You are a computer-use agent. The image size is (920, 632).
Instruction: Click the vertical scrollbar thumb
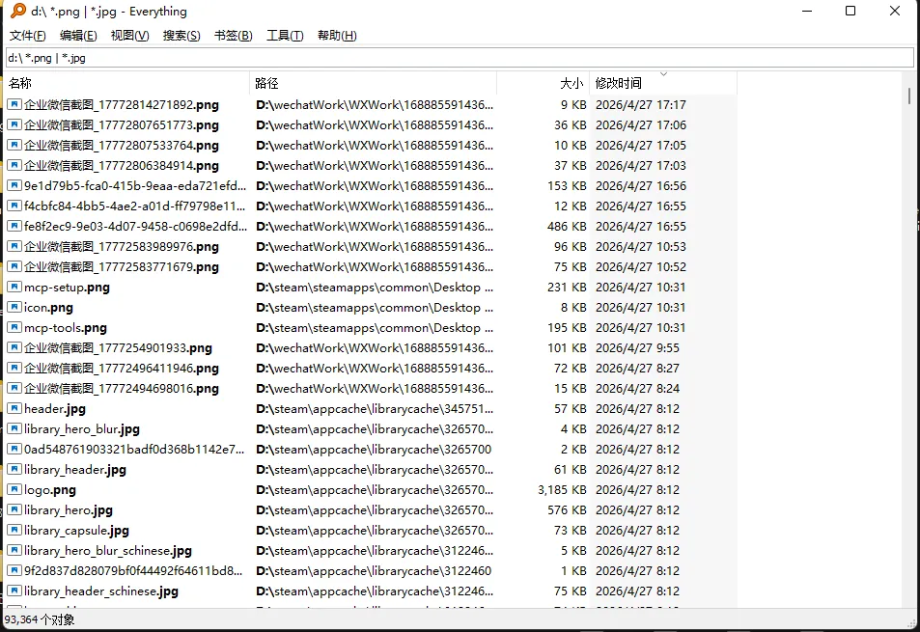click(x=909, y=96)
